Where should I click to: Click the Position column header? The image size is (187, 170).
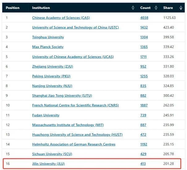pyautogui.click(x=13, y=8)
